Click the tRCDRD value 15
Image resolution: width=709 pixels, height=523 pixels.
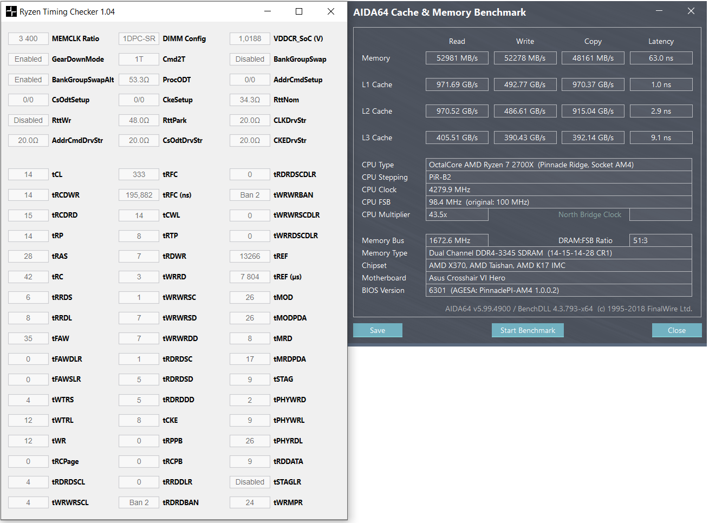click(x=28, y=215)
